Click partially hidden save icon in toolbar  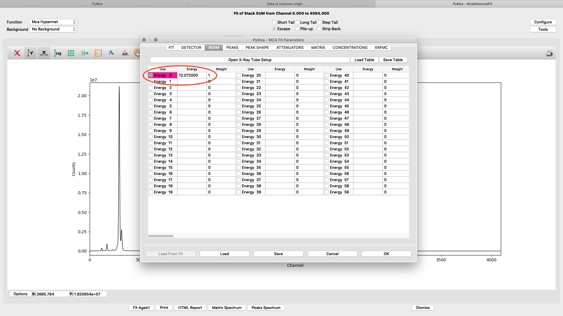pos(137,53)
